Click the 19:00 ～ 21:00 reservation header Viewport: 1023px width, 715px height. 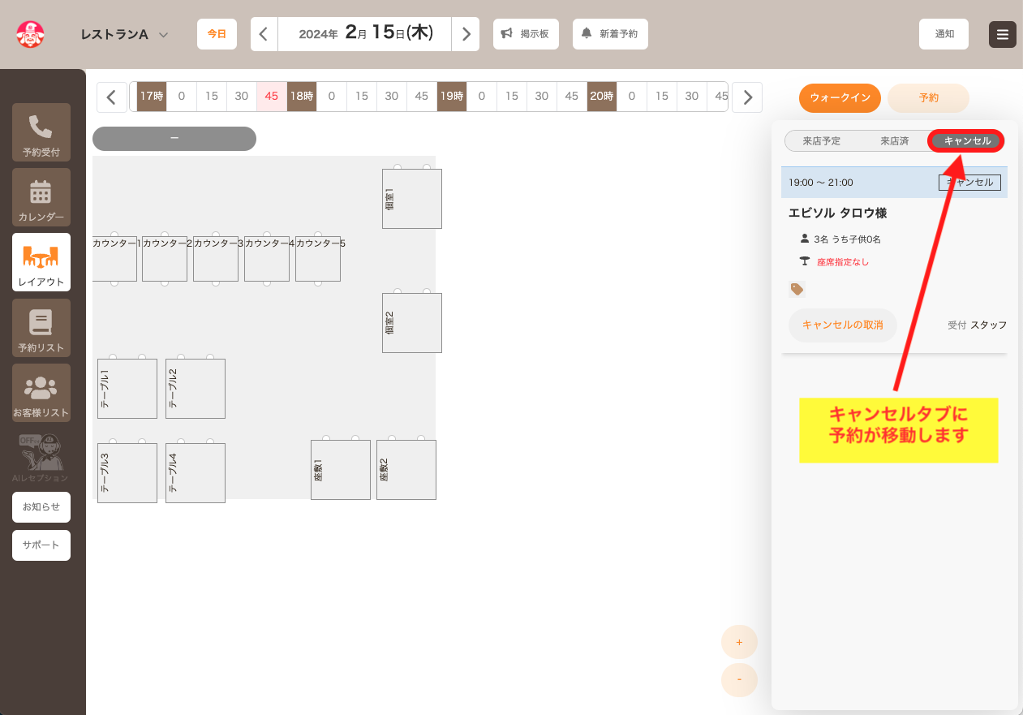click(894, 183)
